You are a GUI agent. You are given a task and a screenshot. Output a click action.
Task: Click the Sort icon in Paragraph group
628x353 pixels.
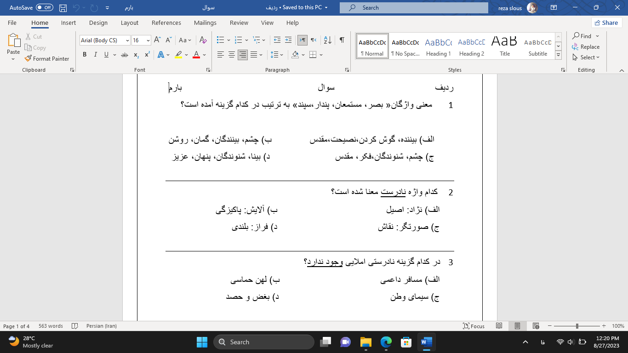tap(326, 40)
